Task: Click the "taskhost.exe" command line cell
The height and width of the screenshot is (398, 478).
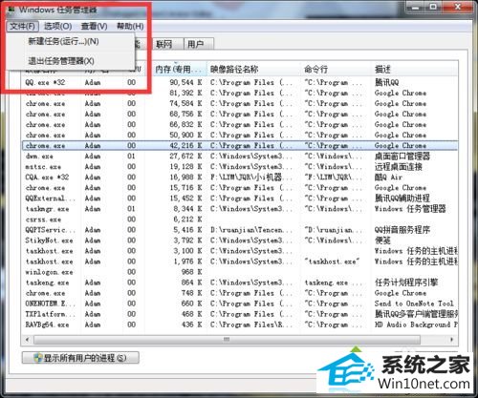Action: pos(332,262)
